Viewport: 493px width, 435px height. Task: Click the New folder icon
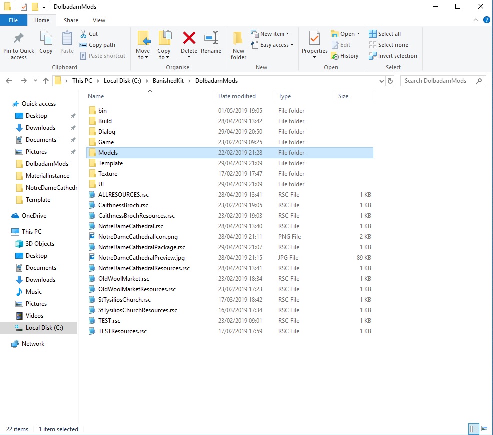click(238, 38)
